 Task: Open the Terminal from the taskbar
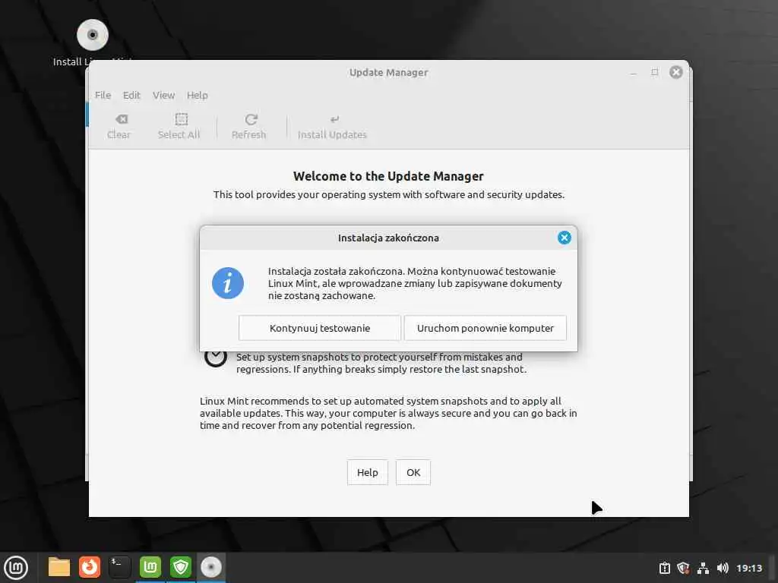[x=119, y=567]
